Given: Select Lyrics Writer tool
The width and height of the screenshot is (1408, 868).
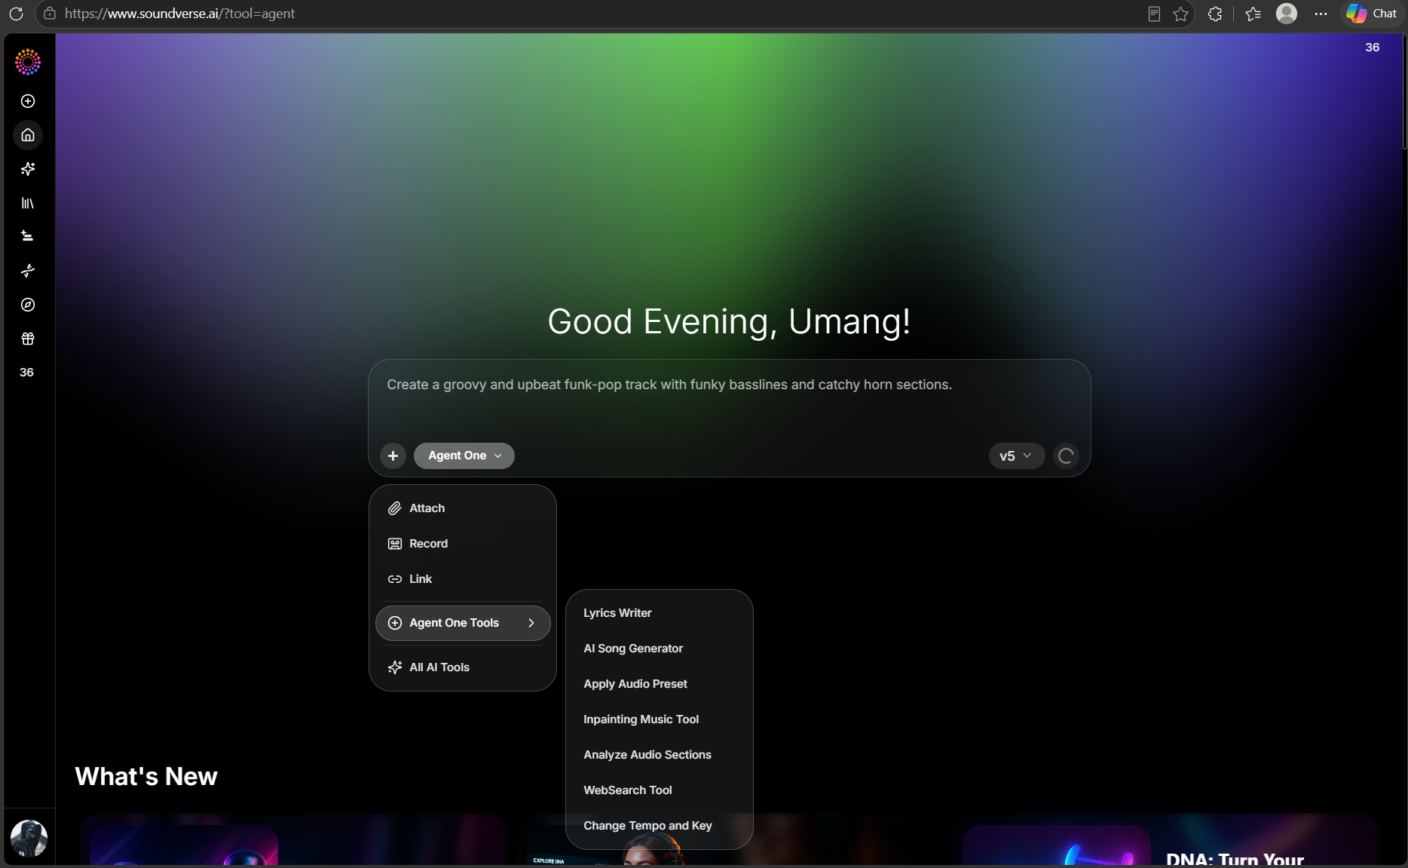Looking at the screenshot, I should point(659,613).
